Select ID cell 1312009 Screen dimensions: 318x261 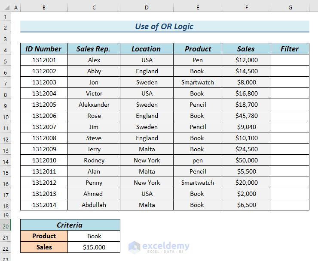[x=44, y=149]
